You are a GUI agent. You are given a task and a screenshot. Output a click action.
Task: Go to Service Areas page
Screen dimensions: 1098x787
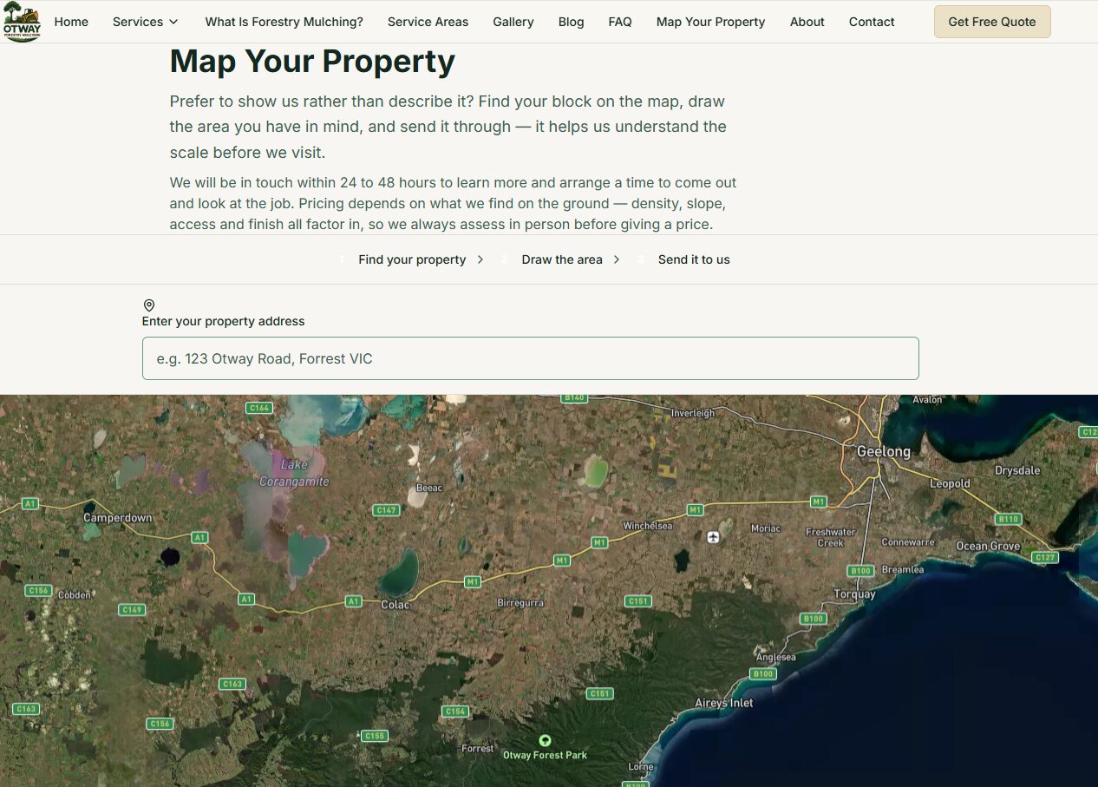tap(428, 22)
